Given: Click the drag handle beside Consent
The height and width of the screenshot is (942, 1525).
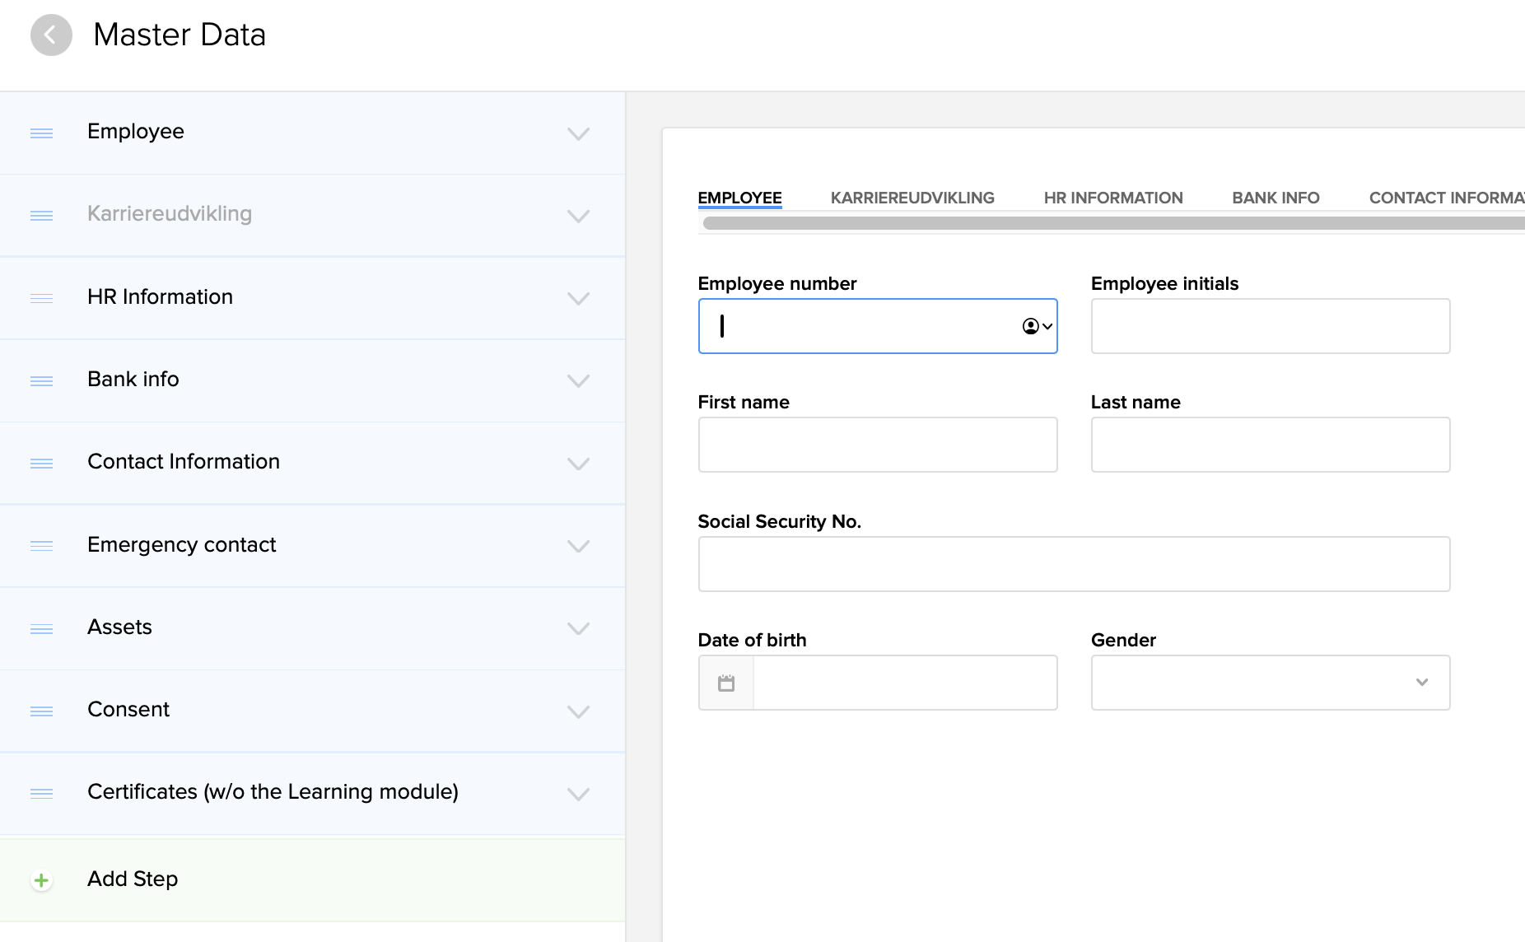Looking at the screenshot, I should [x=41, y=711].
